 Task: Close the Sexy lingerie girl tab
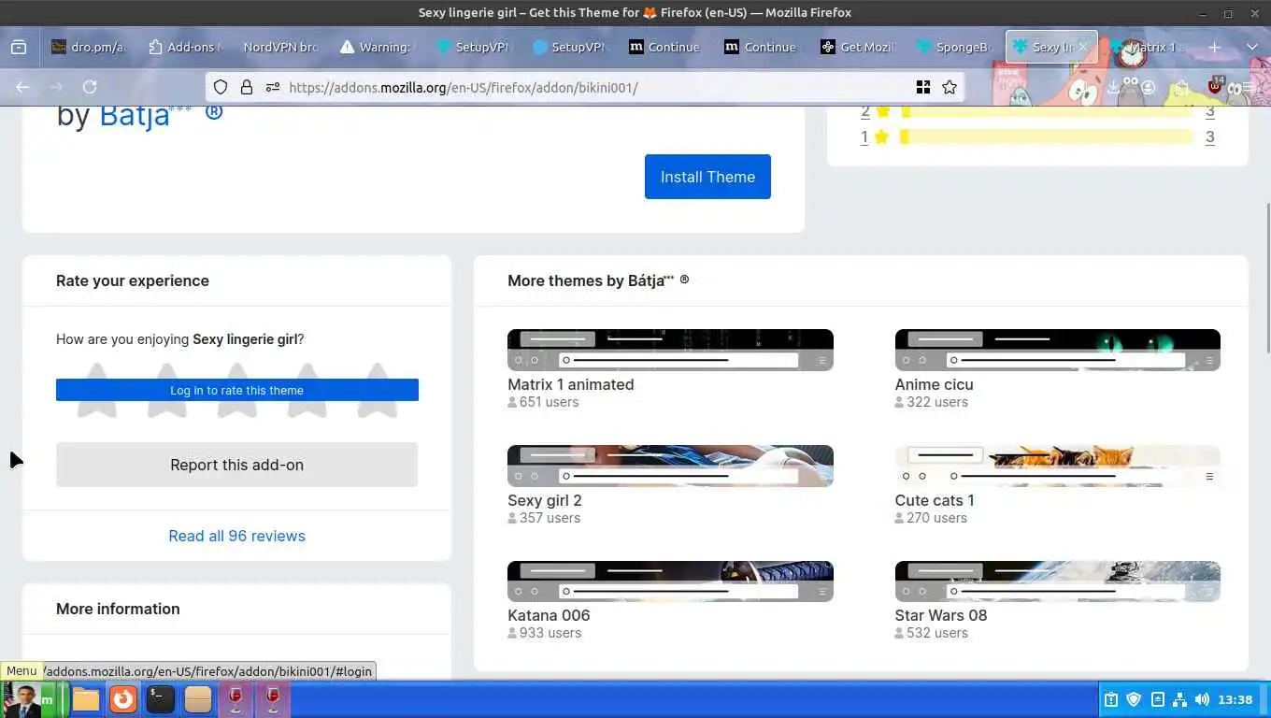pyautogui.click(x=1083, y=47)
